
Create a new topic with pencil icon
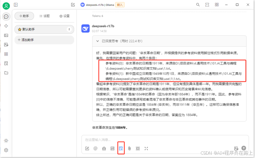(x=73, y=5)
